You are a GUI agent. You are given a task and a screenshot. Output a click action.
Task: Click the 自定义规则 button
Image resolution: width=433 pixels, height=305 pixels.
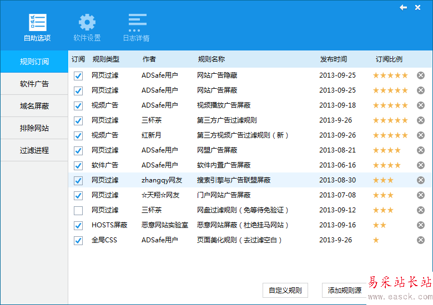coord(285,291)
